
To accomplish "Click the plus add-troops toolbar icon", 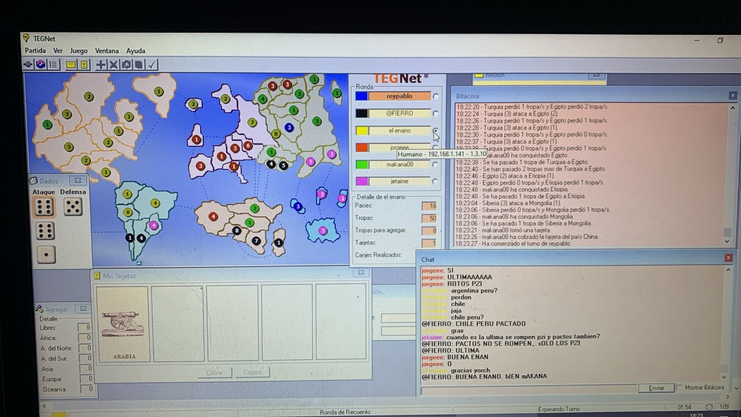I will pyautogui.click(x=100, y=65).
